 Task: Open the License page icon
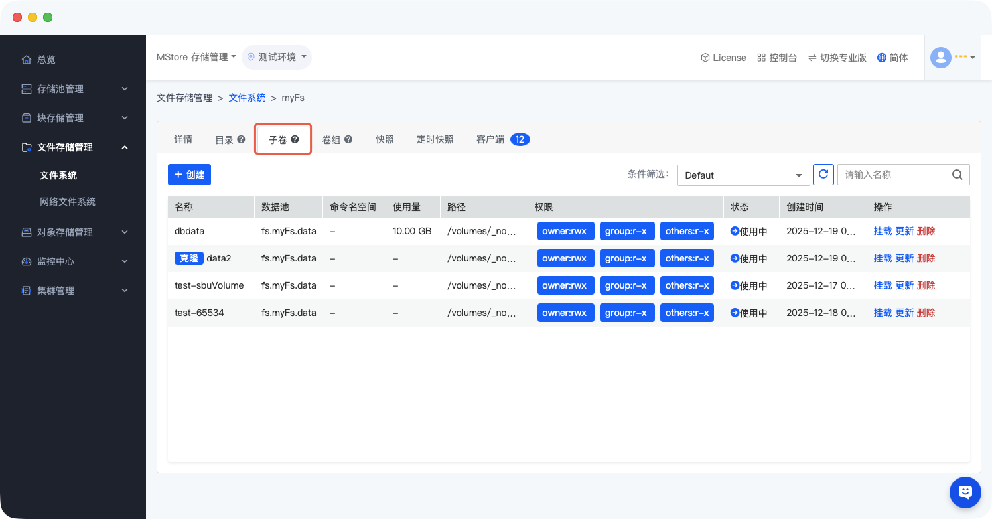(705, 58)
